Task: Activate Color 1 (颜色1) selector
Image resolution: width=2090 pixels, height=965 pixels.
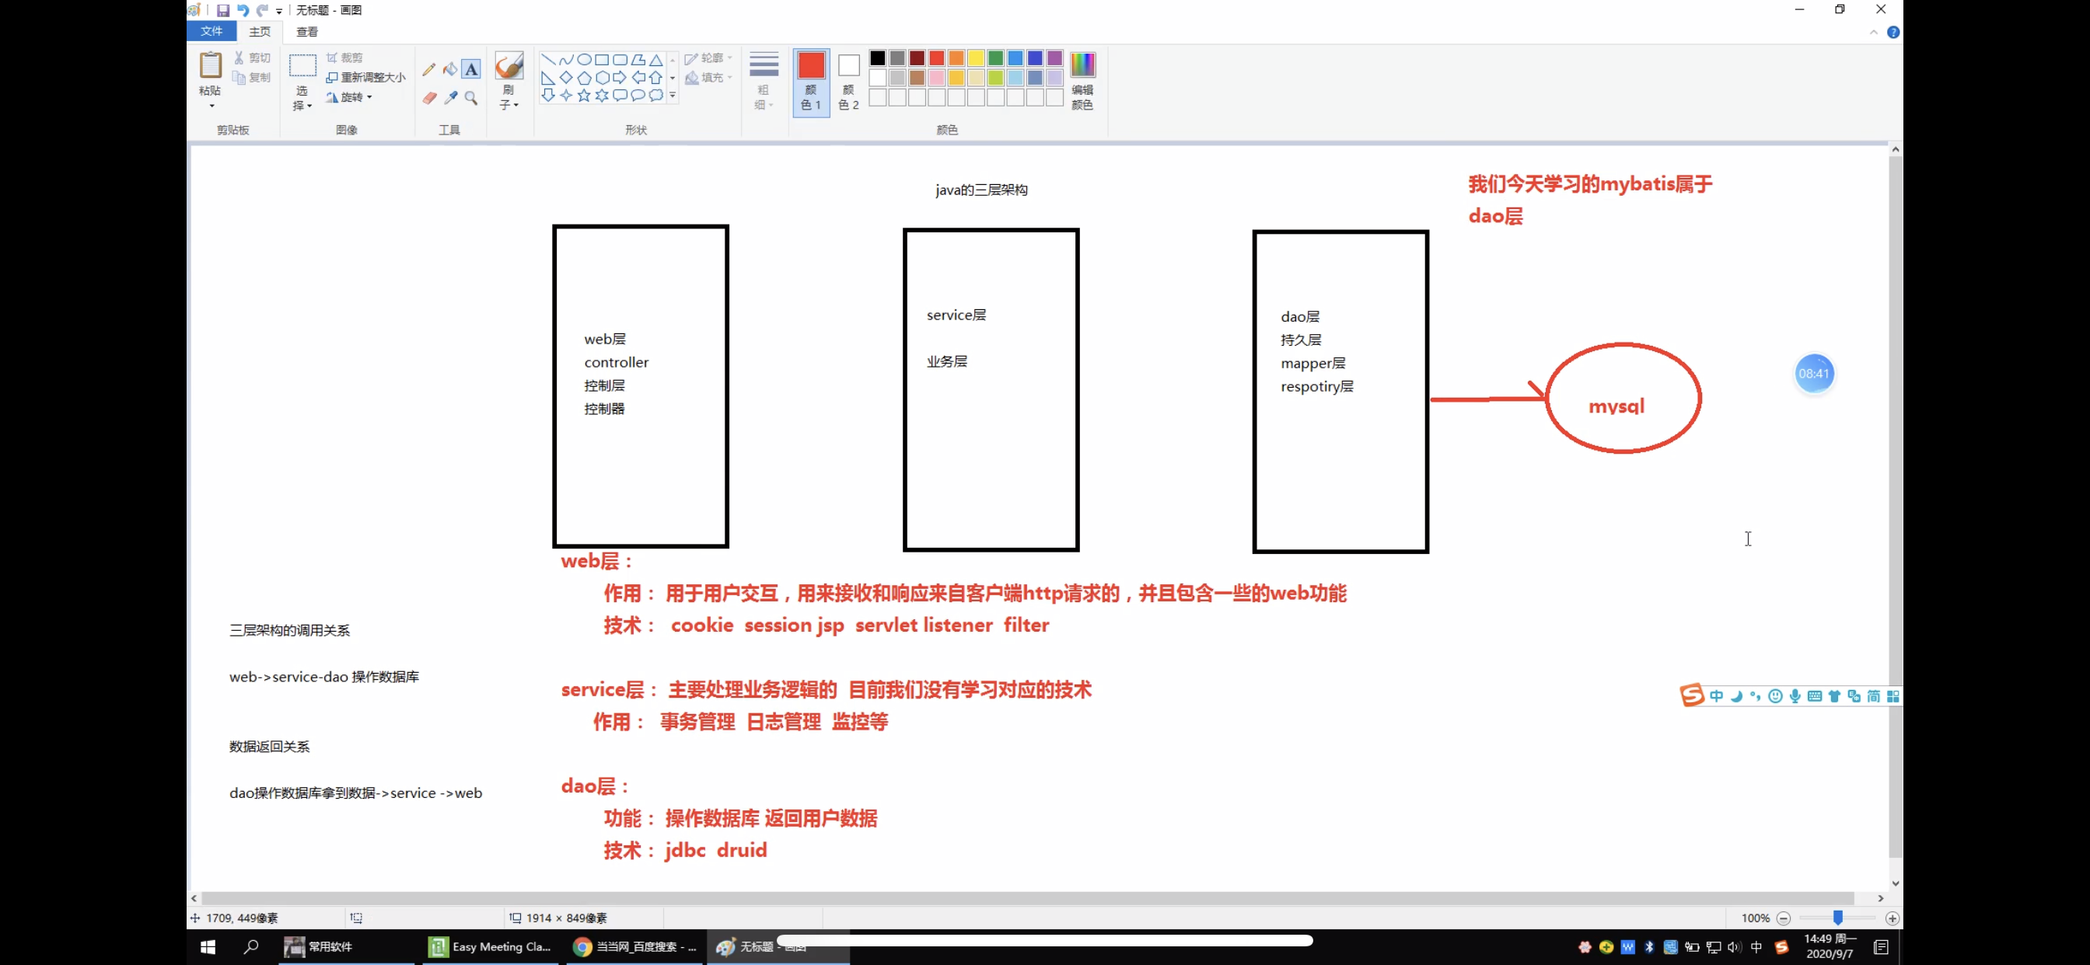Action: (x=810, y=81)
